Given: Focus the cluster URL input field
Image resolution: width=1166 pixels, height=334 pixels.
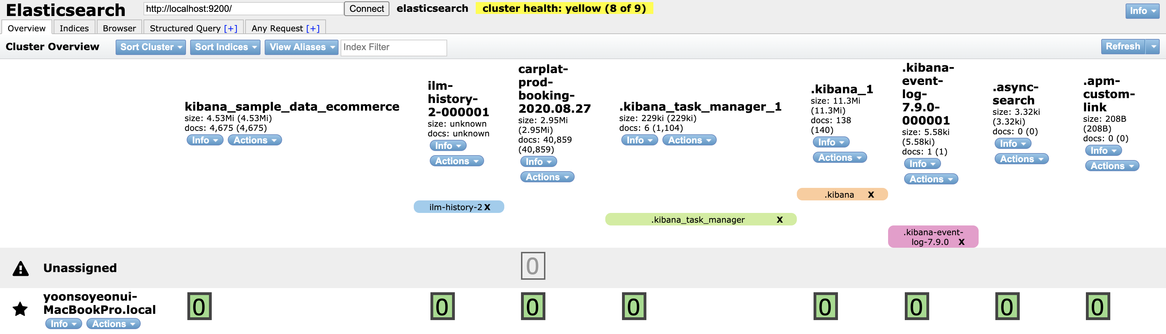Looking at the screenshot, I should pos(243,9).
